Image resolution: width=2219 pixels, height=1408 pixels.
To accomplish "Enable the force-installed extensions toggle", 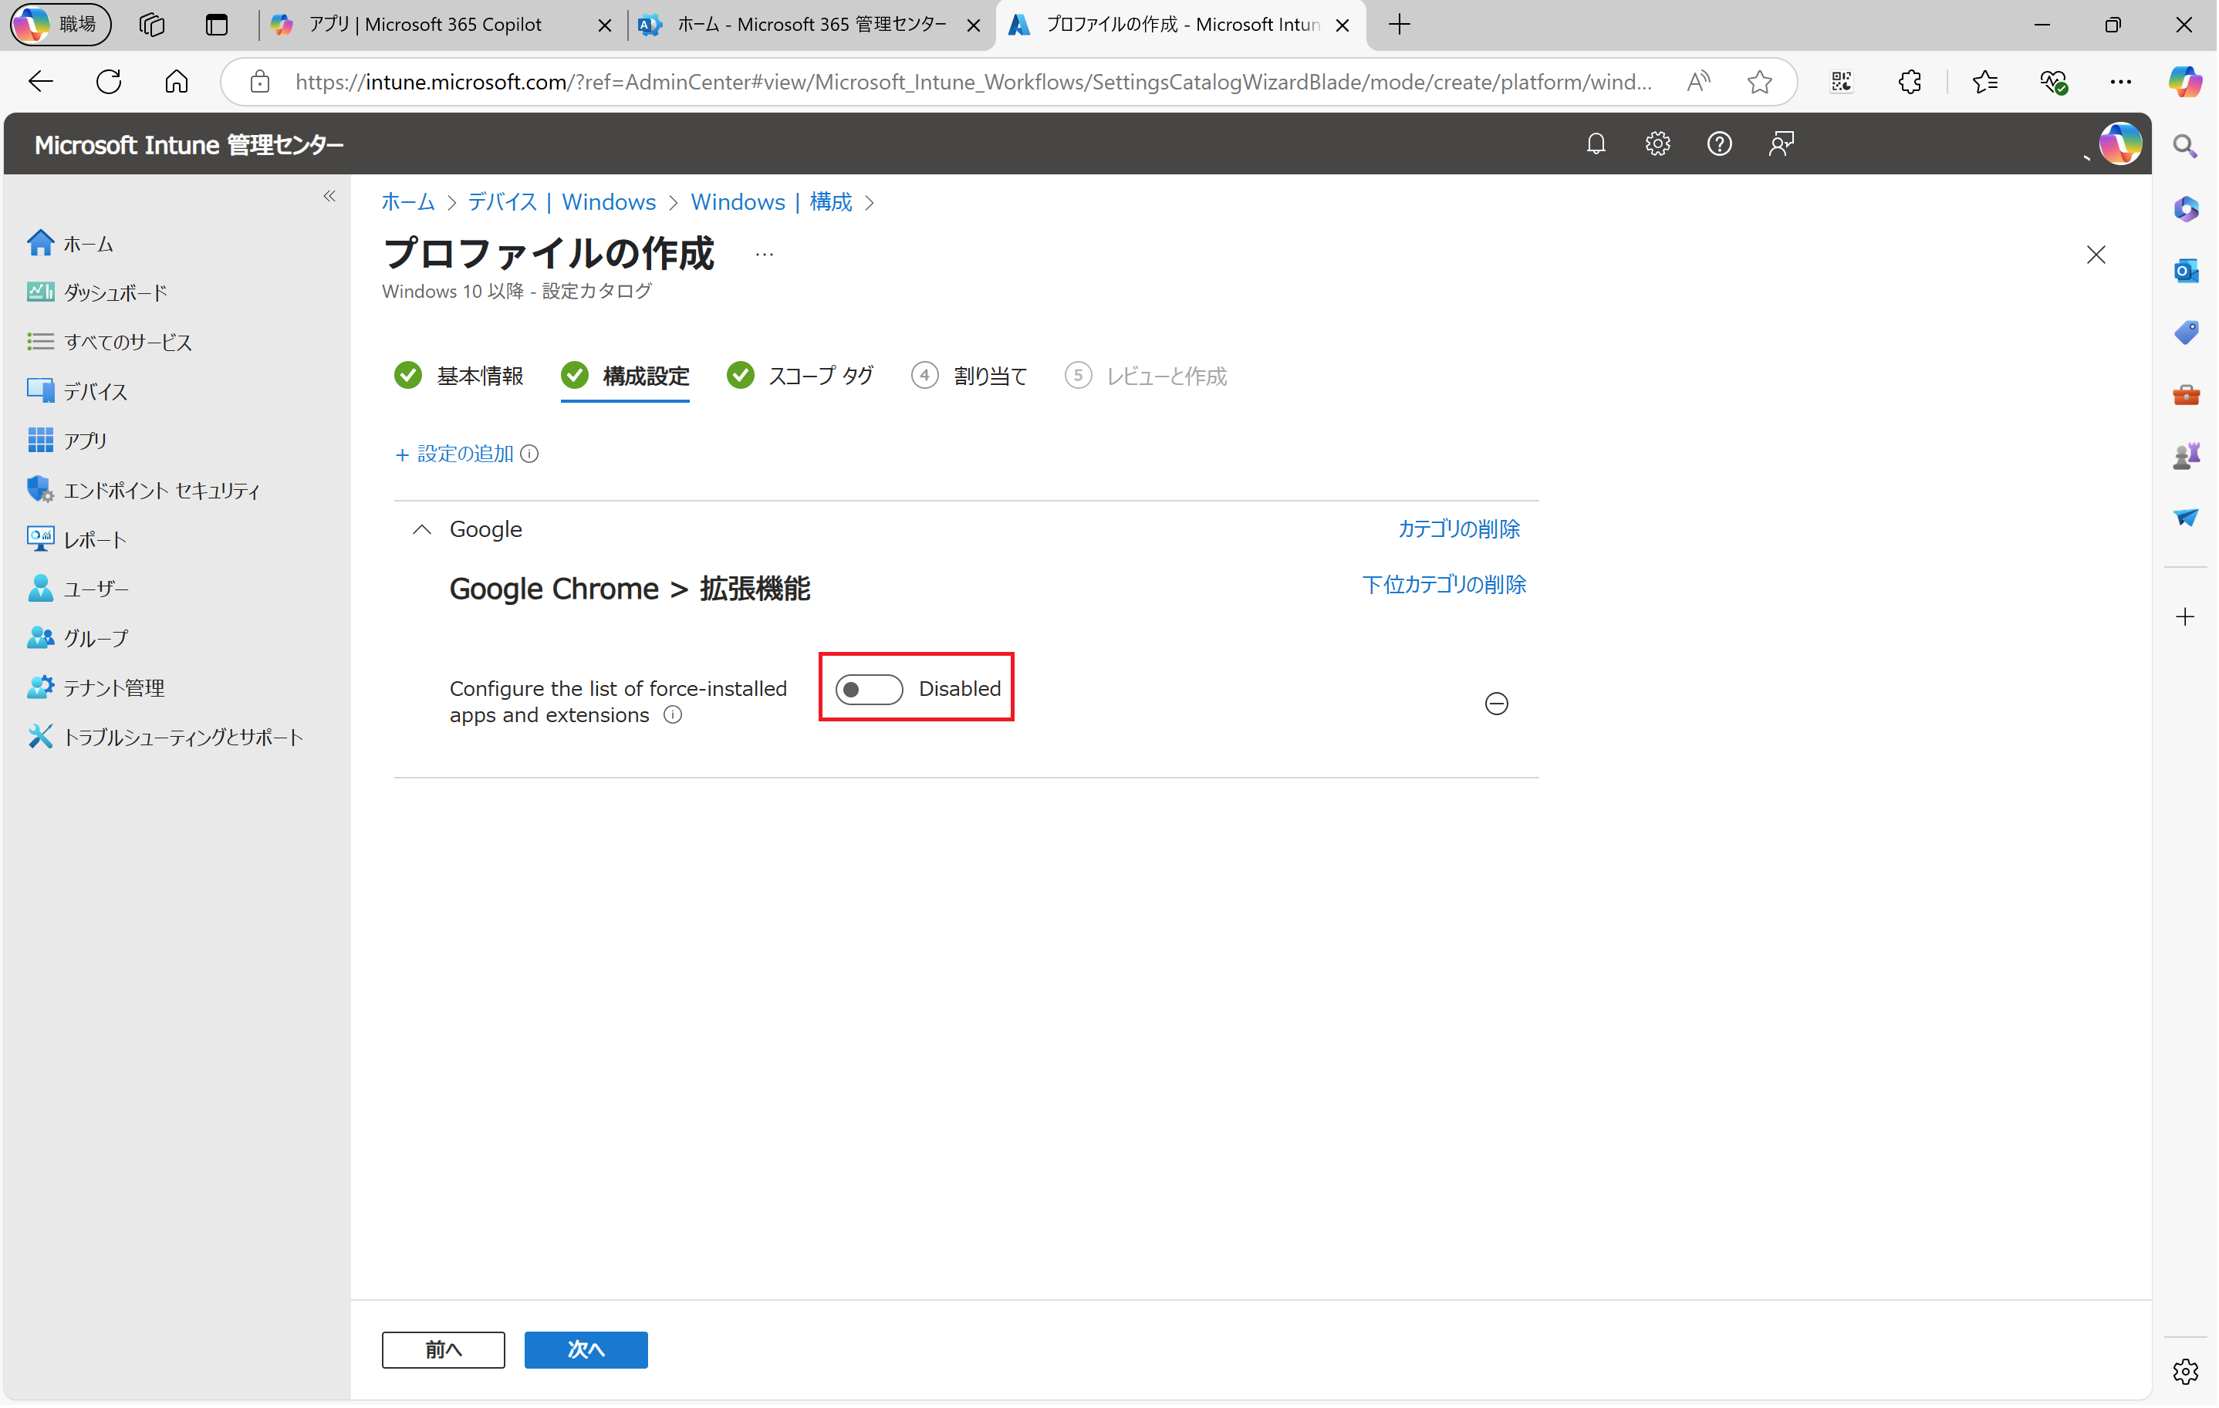I will [x=869, y=689].
